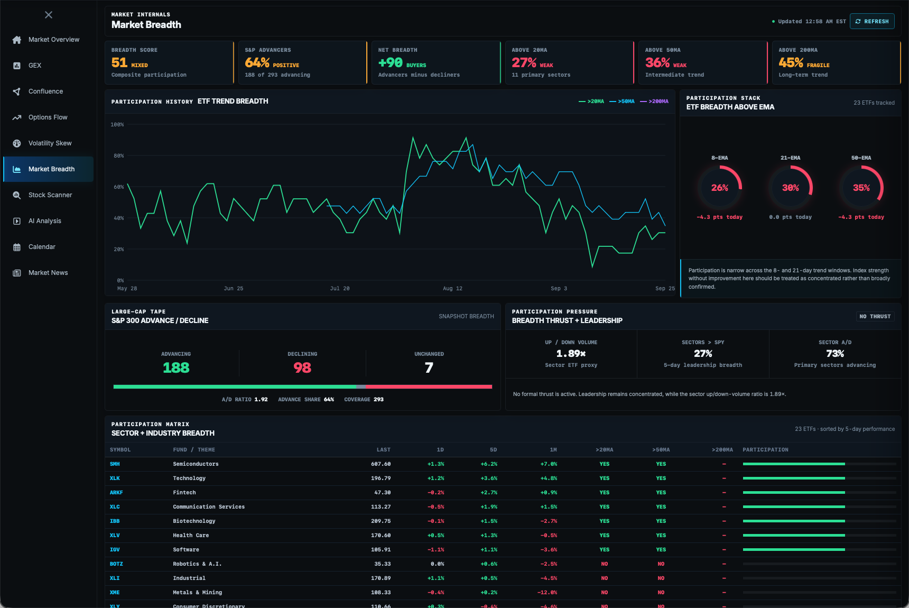The width and height of the screenshot is (909, 608).
Task: Open the BOTZ ticker link
Action: [x=116, y=564]
